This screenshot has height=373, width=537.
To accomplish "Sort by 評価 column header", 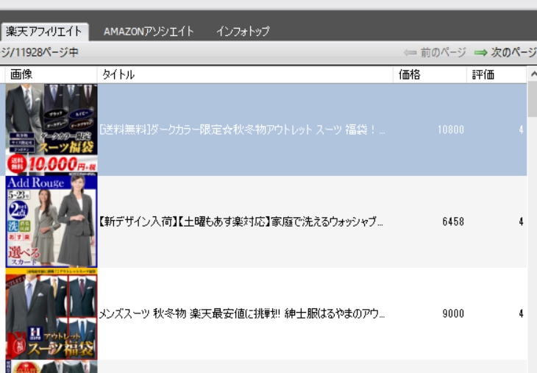I will click(x=497, y=74).
